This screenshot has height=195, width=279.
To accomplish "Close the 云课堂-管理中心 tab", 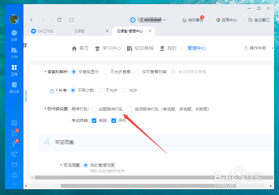I will tap(150, 31).
